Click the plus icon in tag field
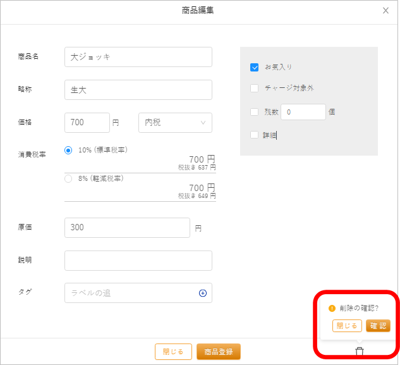Viewport: 400px width, 365px height. [203, 293]
